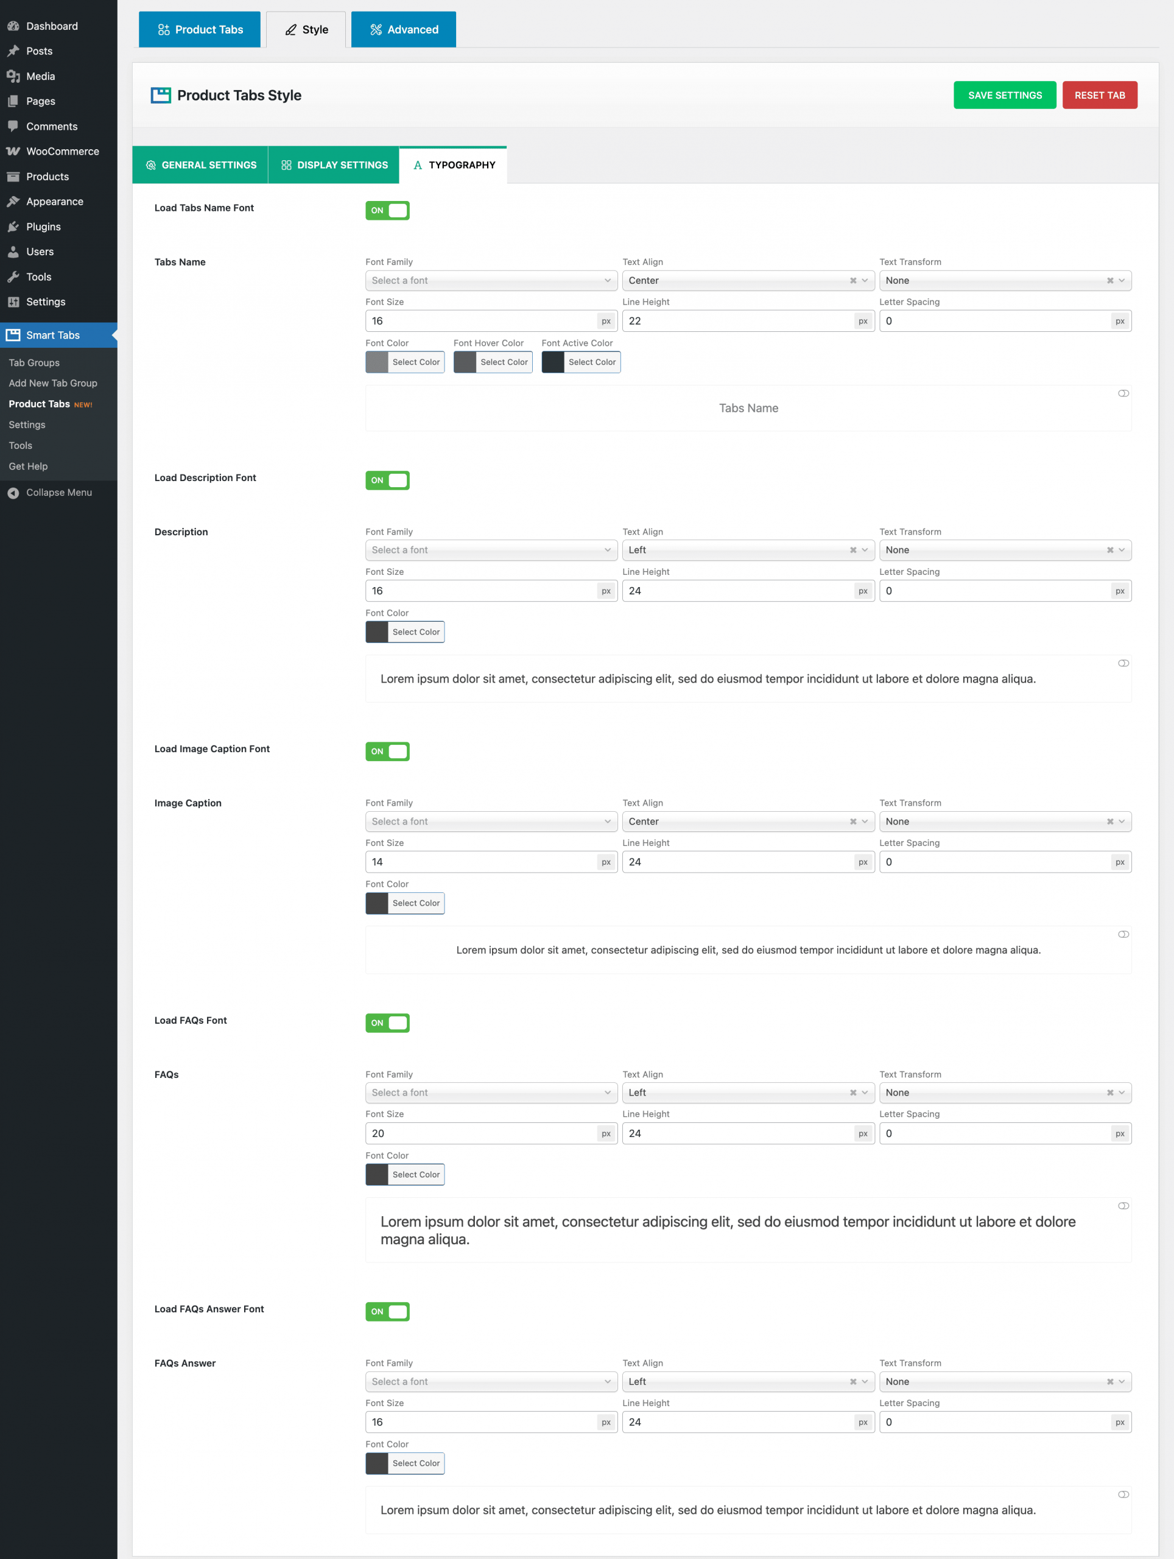Click the Settings sliders icon in main menu
This screenshot has width=1174, height=1559.
coord(13,301)
